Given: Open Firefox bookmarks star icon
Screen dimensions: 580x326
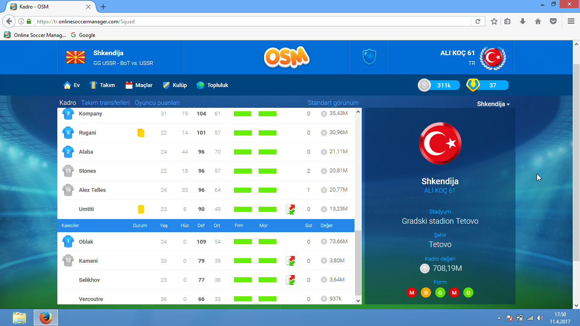Looking at the screenshot, I should pos(494,21).
